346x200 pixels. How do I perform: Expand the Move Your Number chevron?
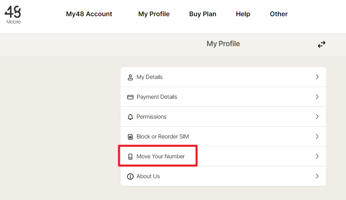[x=317, y=156]
